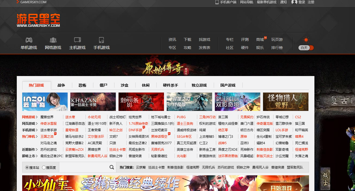This screenshot has width=355, height=191.
Task: Open the 光与影 upcoming game link
Action: point(182,156)
